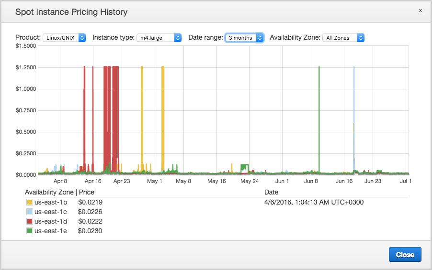Image resolution: width=432 pixels, height=270 pixels.
Task: Click the yellow us-east-1b legend swatch
Action: point(30,202)
